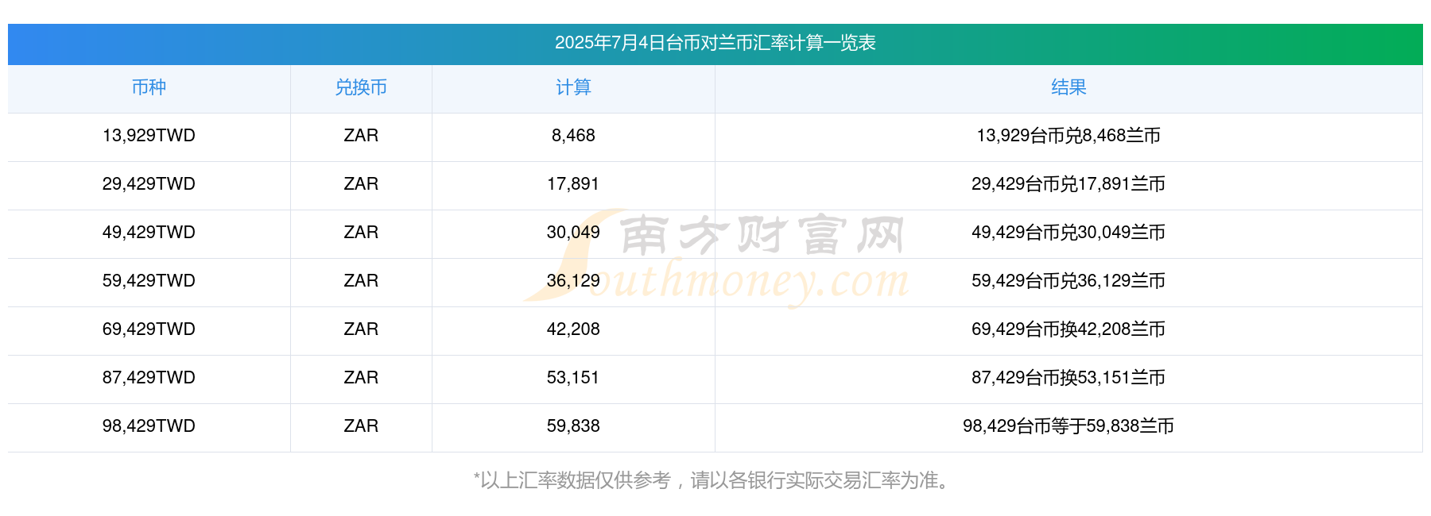Click the calculated value 59,838

click(x=573, y=426)
